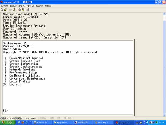
Task: Click the "Machine type-model: 9124-720" line
Action: [26, 14]
